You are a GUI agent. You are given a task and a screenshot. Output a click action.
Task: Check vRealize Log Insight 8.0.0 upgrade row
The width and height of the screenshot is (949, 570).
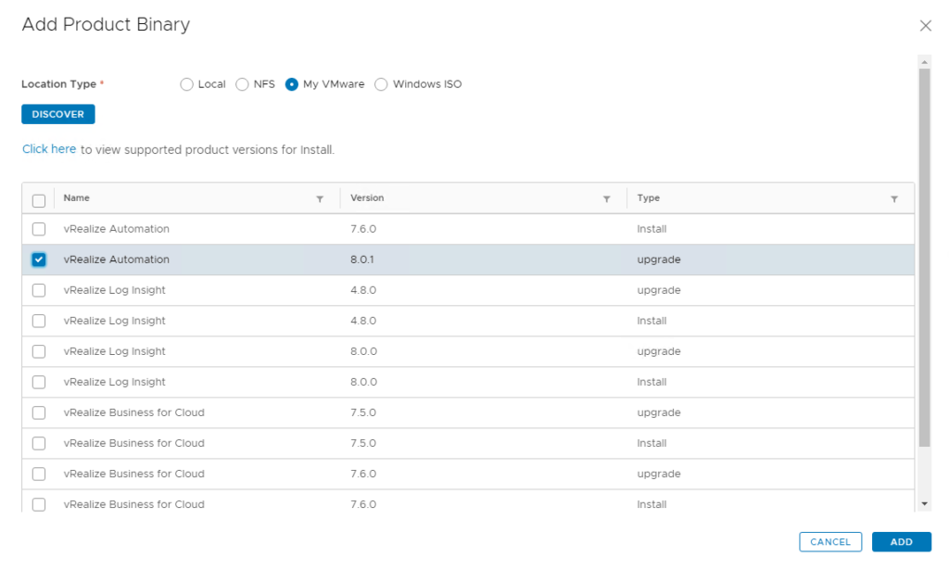tap(39, 351)
